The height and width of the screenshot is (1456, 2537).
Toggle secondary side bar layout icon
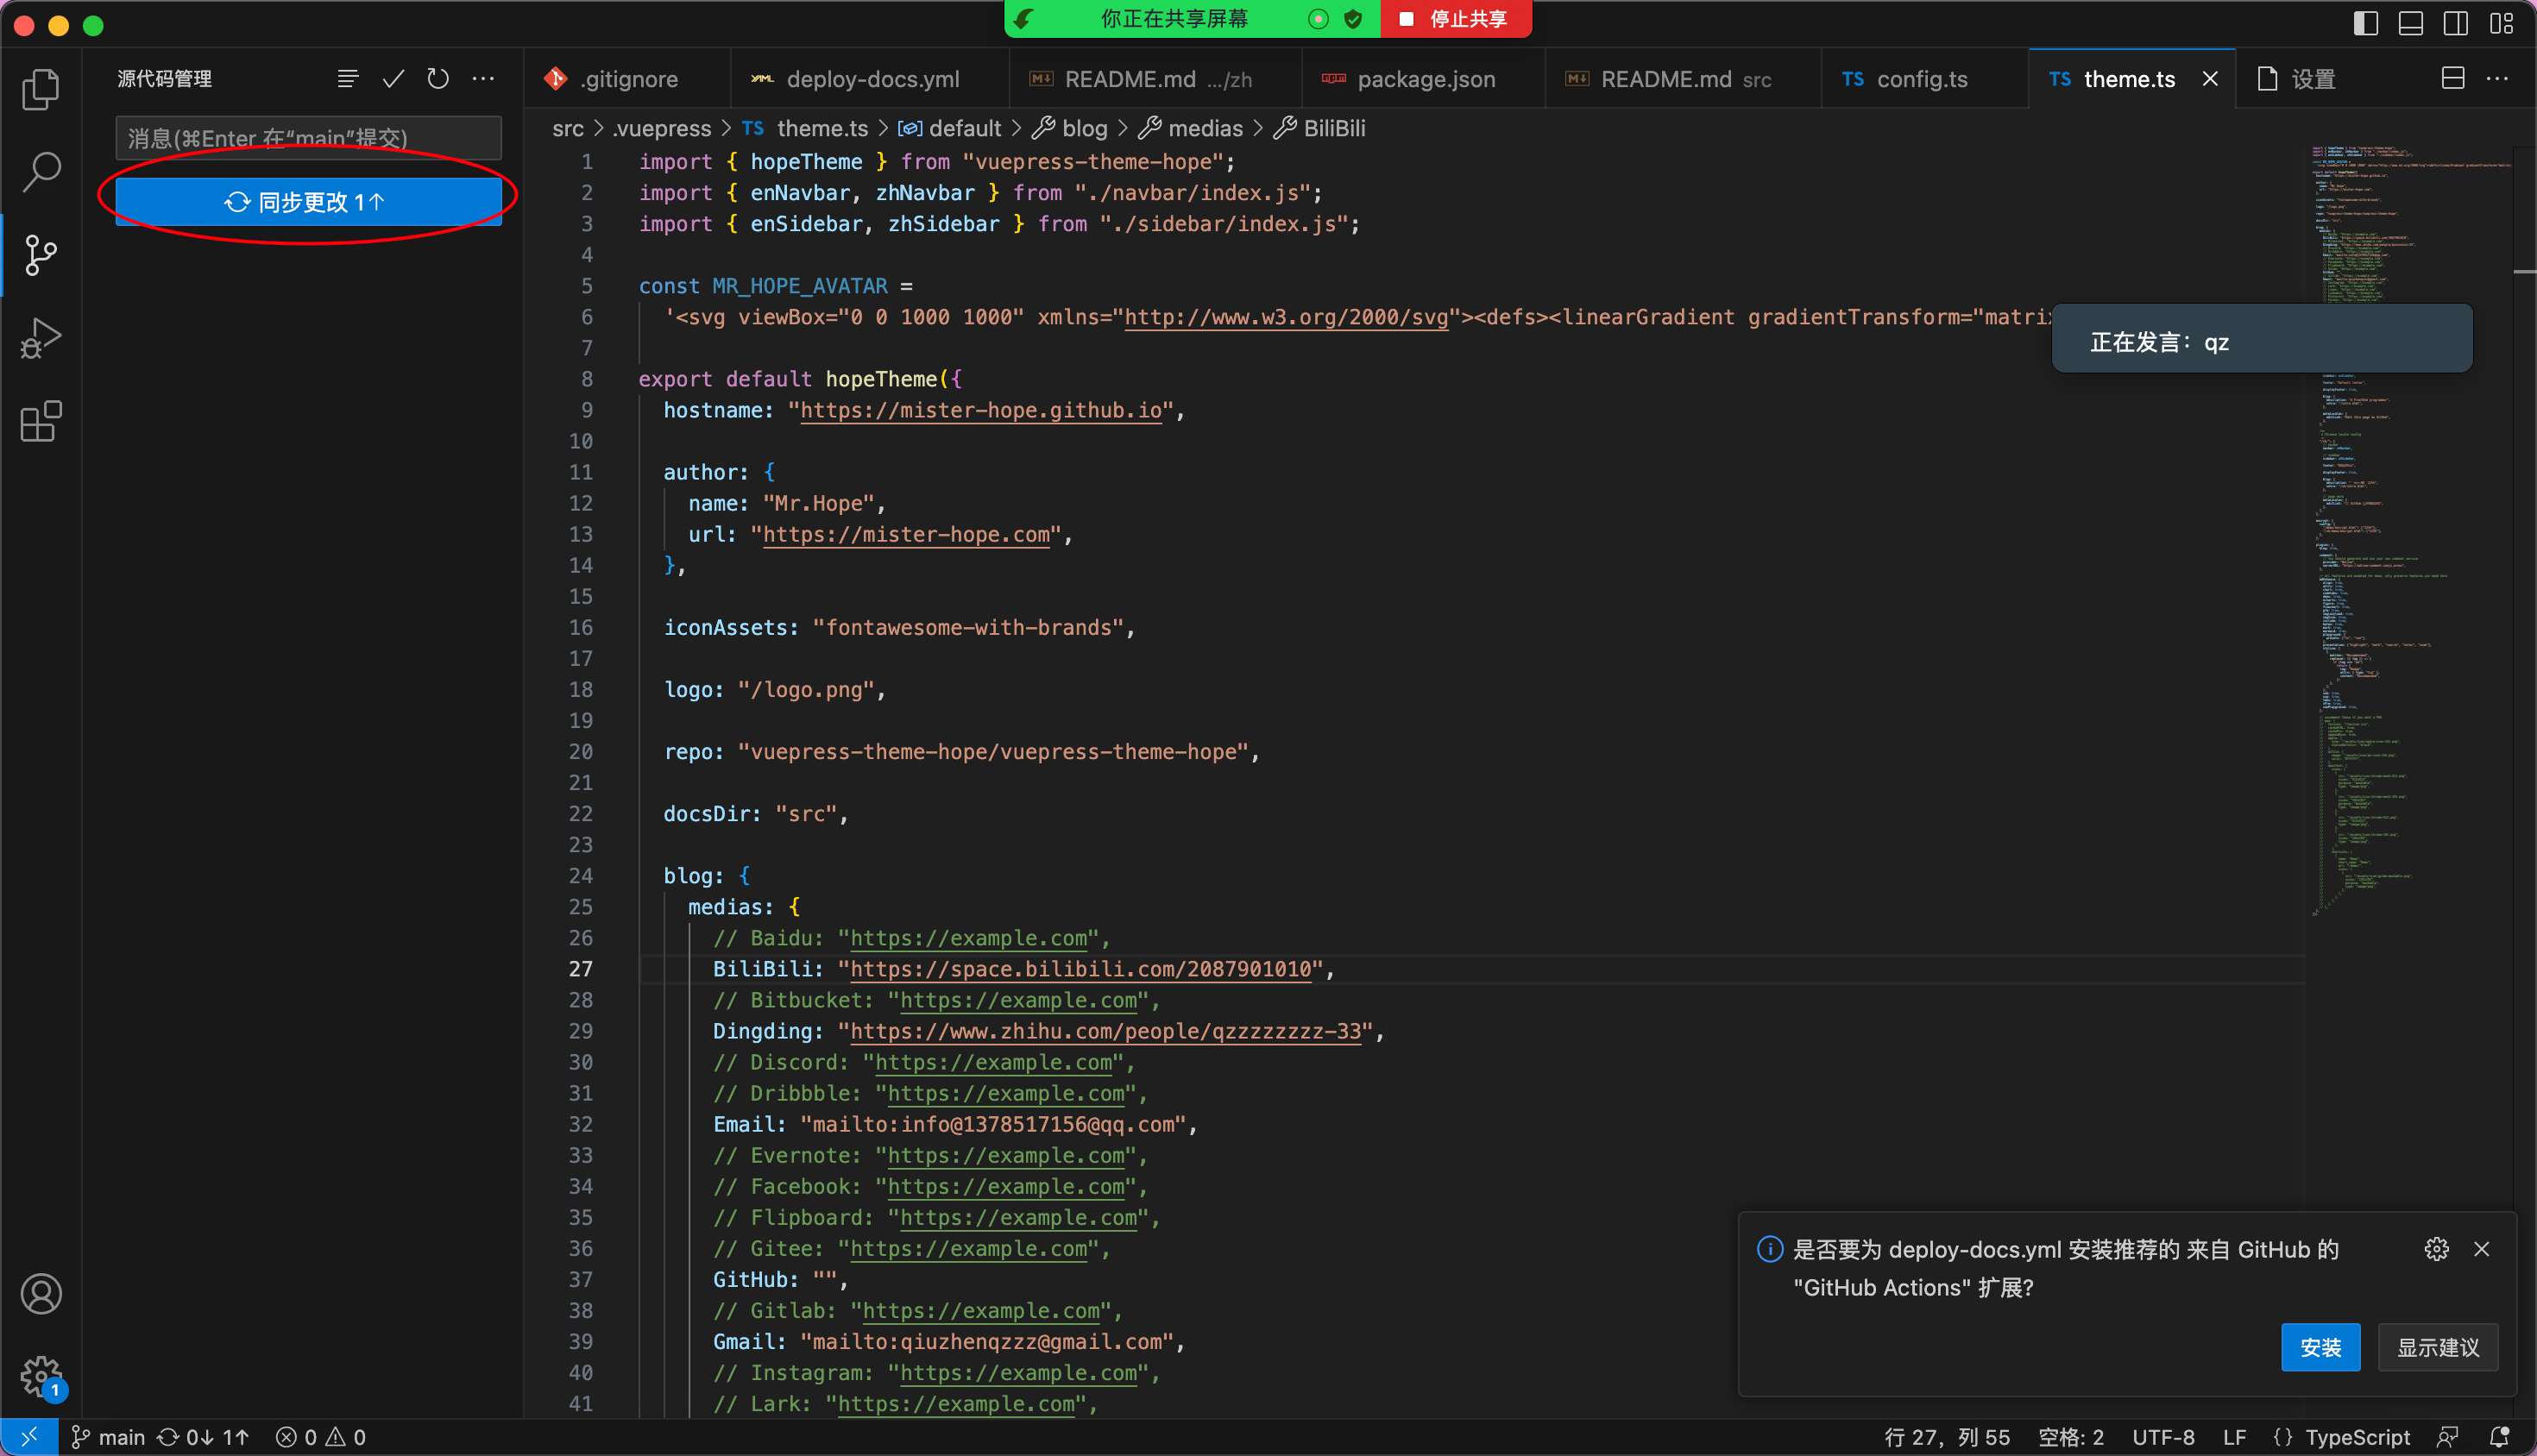pos(2455,23)
